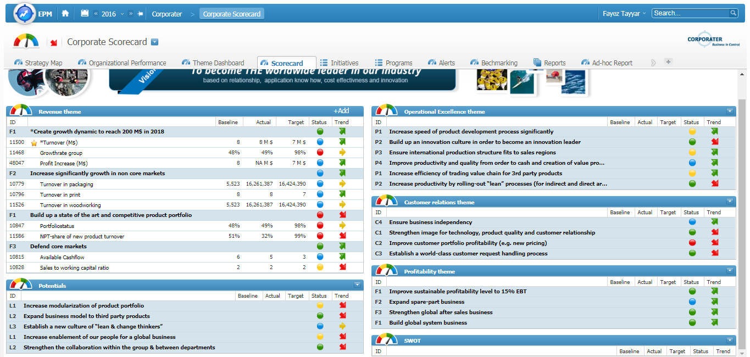Click the blue status dot for Ensure business independency
This screenshot has height=357, width=750.
point(692,222)
